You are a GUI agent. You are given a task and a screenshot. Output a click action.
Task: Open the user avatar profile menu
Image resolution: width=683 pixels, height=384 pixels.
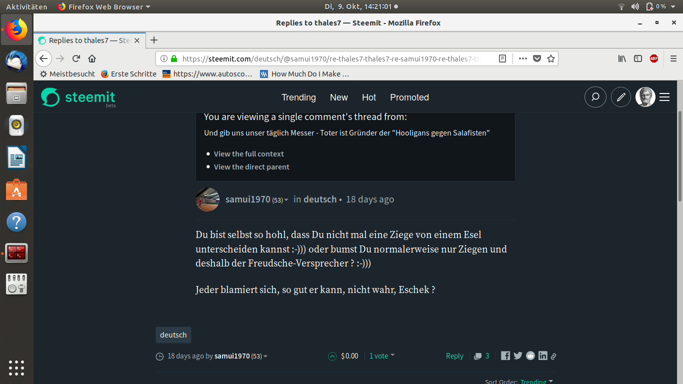(x=645, y=97)
